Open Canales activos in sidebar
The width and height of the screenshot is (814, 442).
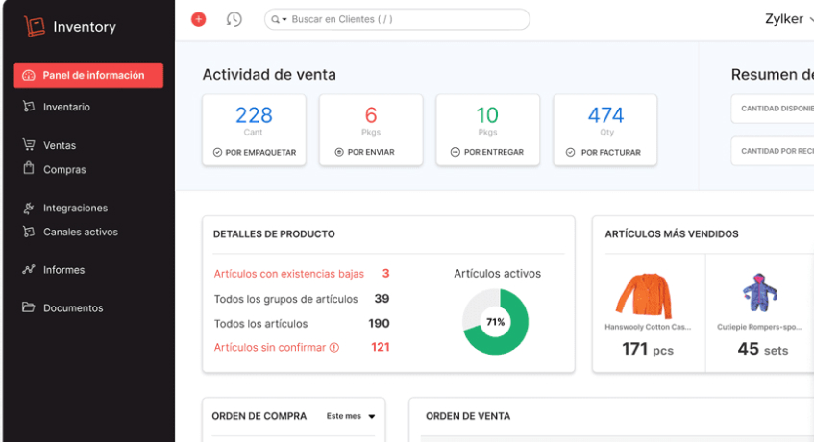[80, 232]
